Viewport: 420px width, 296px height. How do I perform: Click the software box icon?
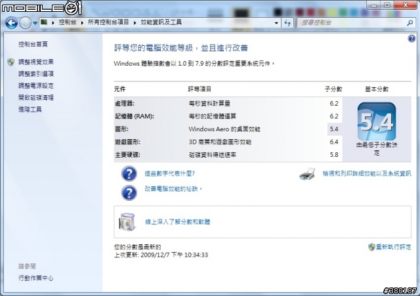(127, 222)
